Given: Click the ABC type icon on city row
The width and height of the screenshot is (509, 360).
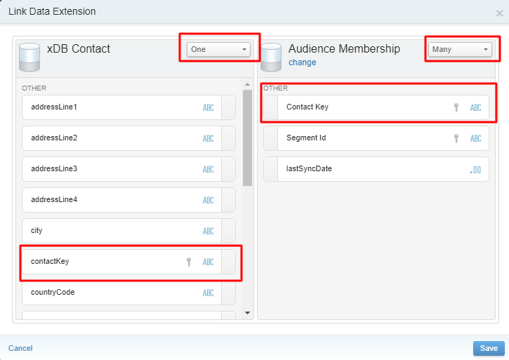Looking at the screenshot, I should click(208, 231).
